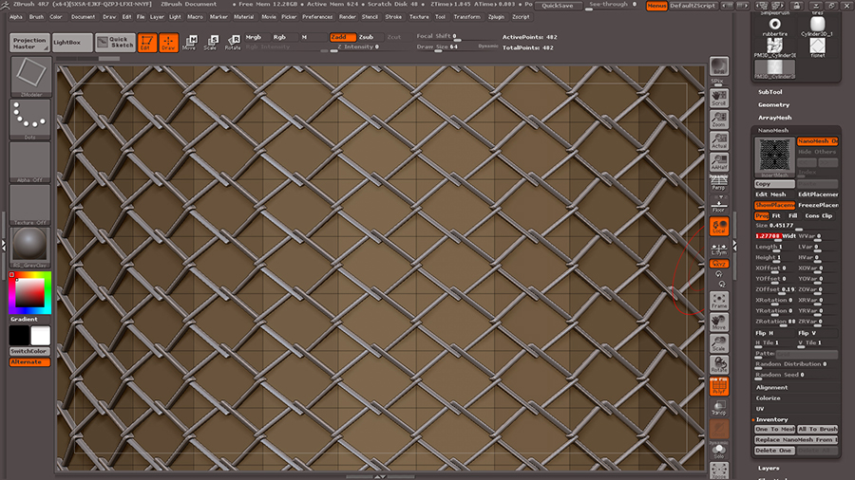Toggle the NanoMesh On button
This screenshot has width=855, height=480.
pyautogui.click(x=817, y=141)
